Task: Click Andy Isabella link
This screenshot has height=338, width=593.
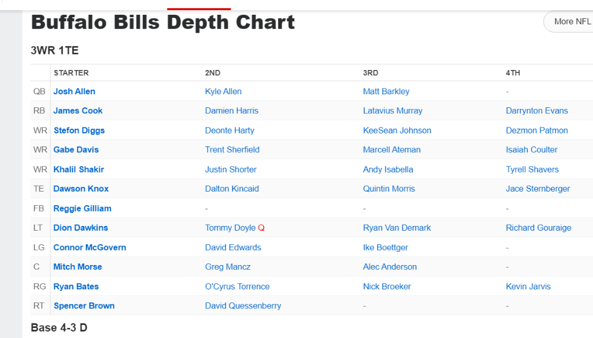Action: click(388, 170)
